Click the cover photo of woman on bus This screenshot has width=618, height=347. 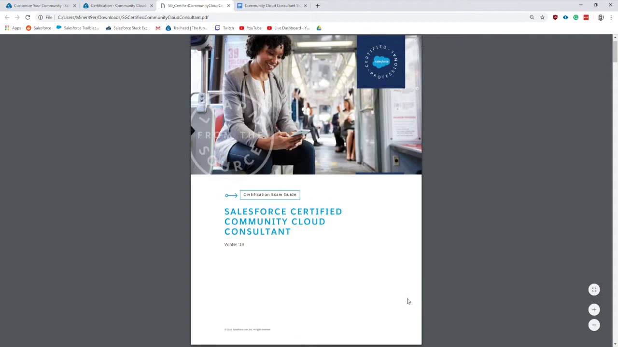pyautogui.click(x=306, y=105)
